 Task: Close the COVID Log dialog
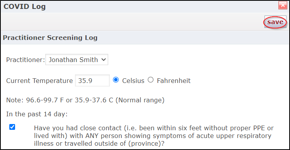pos(283,6)
